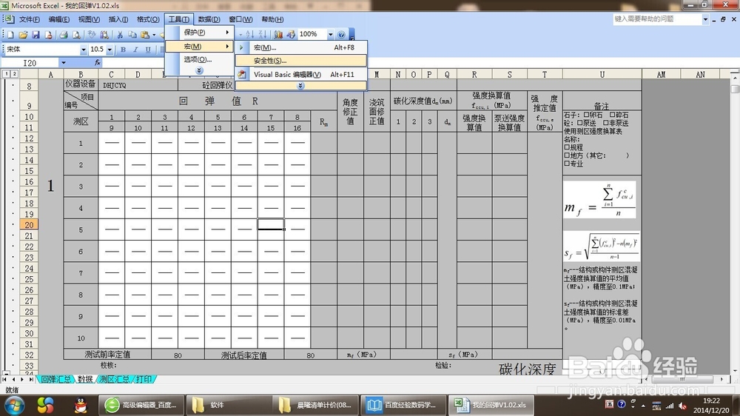The width and height of the screenshot is (740, 416).
Task: Click the blue Help question icon
Action: pyautogui.click(x=341, y=35)
